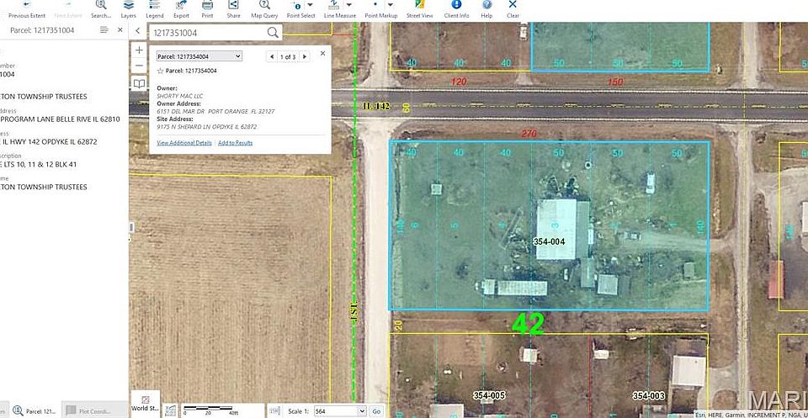Click the Go scale button
This screenshot has height=418, width=808.
coord(377,411)
